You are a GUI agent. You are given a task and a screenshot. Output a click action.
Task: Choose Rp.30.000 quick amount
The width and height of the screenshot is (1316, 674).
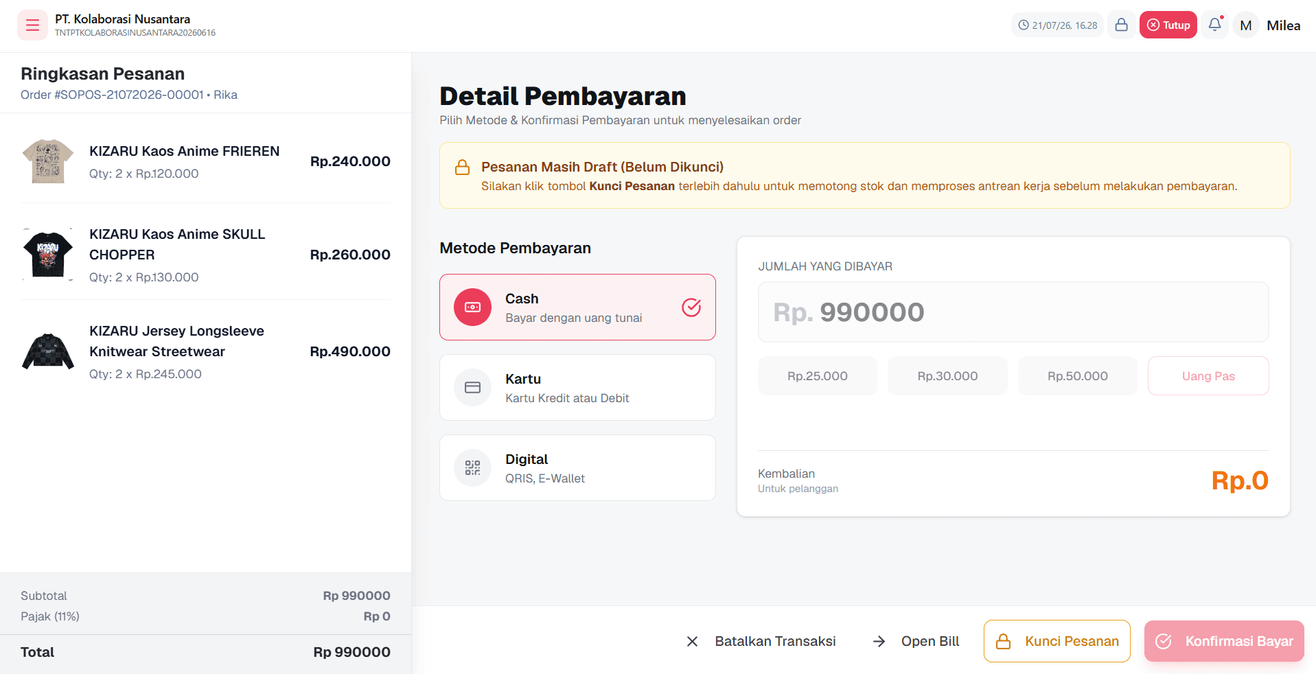pos(947,376)
